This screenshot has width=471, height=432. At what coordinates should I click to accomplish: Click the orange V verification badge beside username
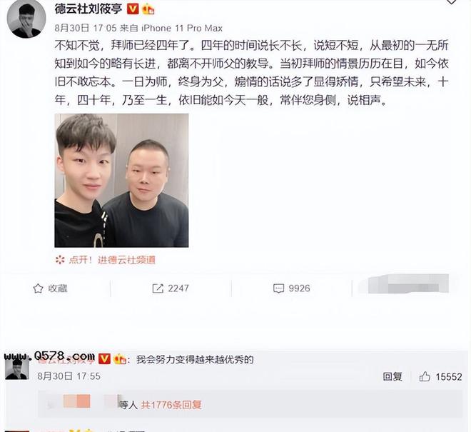133,9
